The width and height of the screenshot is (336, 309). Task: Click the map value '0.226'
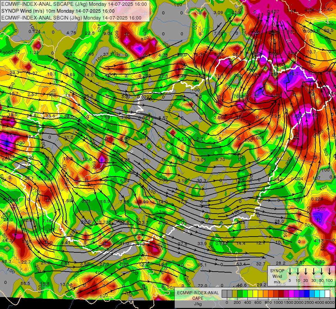pos(317,199)
